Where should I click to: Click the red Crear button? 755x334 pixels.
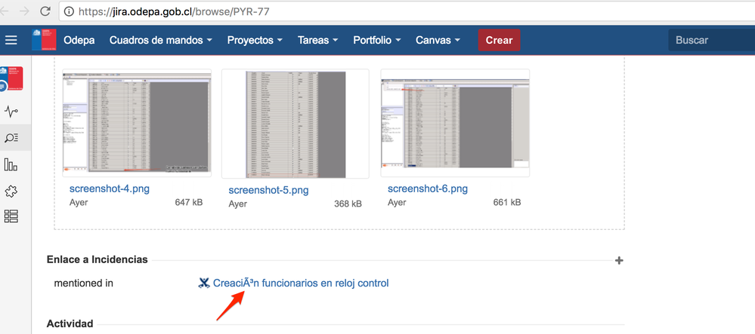click(499, 40)
